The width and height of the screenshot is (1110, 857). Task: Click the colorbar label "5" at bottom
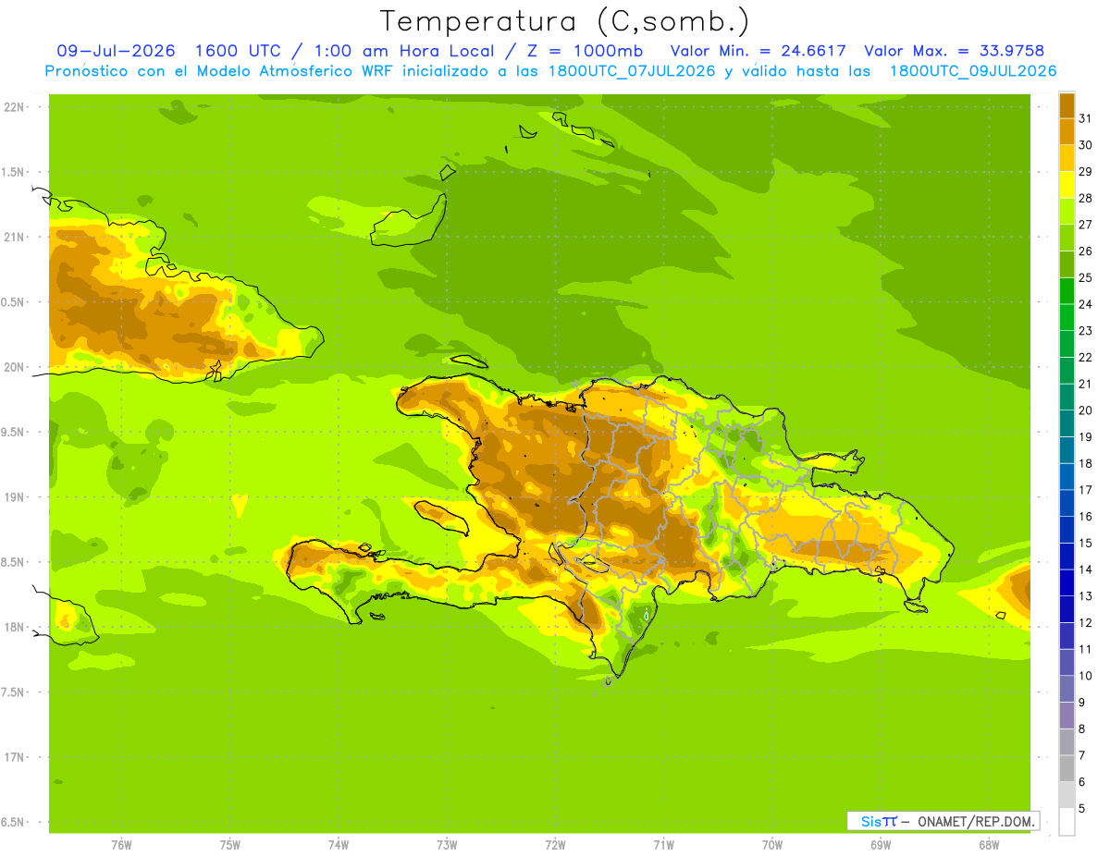pos(1082,808)
